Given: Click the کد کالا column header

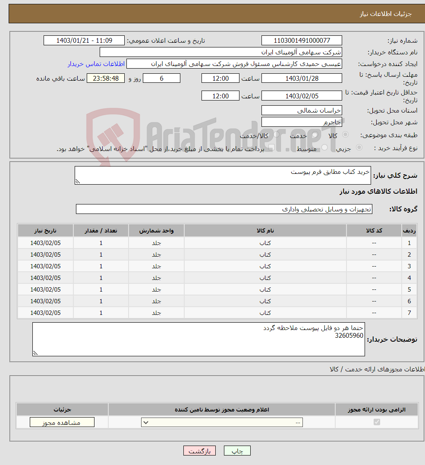Looking at the screenshot, I should (374, 230).
